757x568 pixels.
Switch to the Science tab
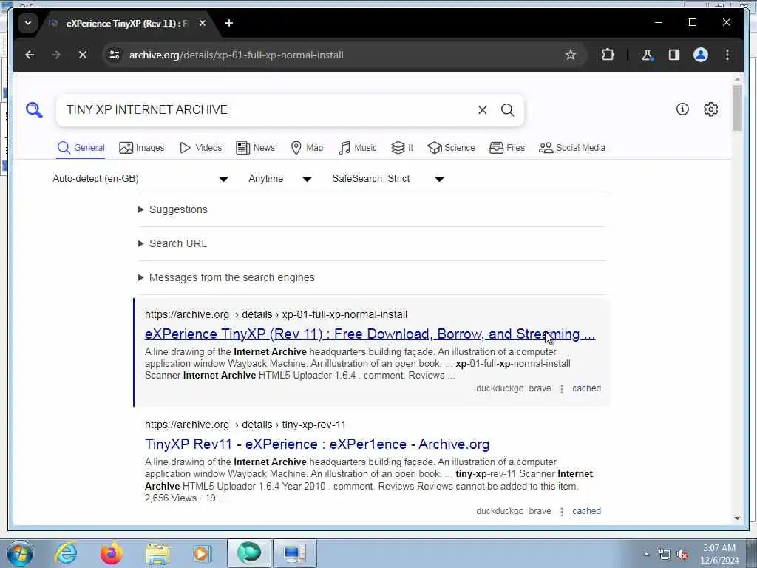(x=452, y=148)
